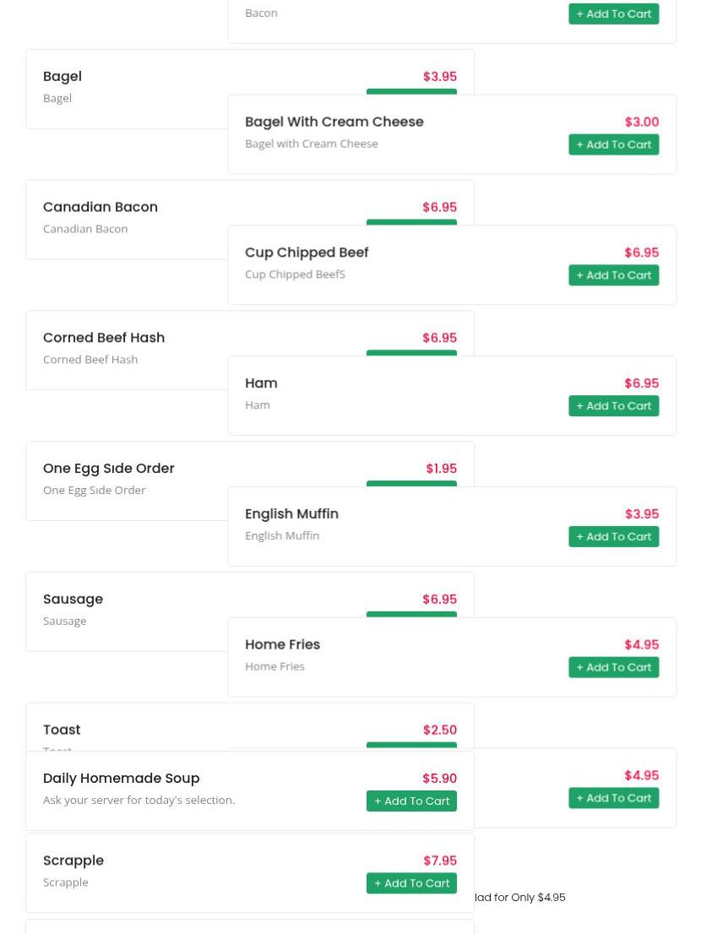Add Ham to the cart
Screen dimensions: 701x934
(x=613, y=405)
